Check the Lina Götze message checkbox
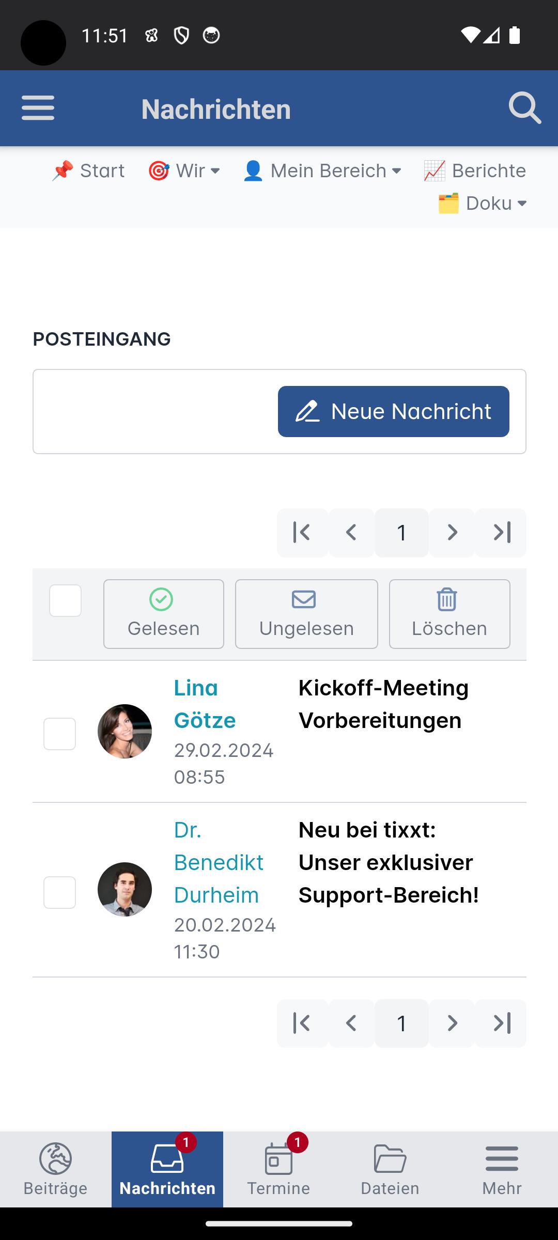558x1240 pixels. [59, 734]
